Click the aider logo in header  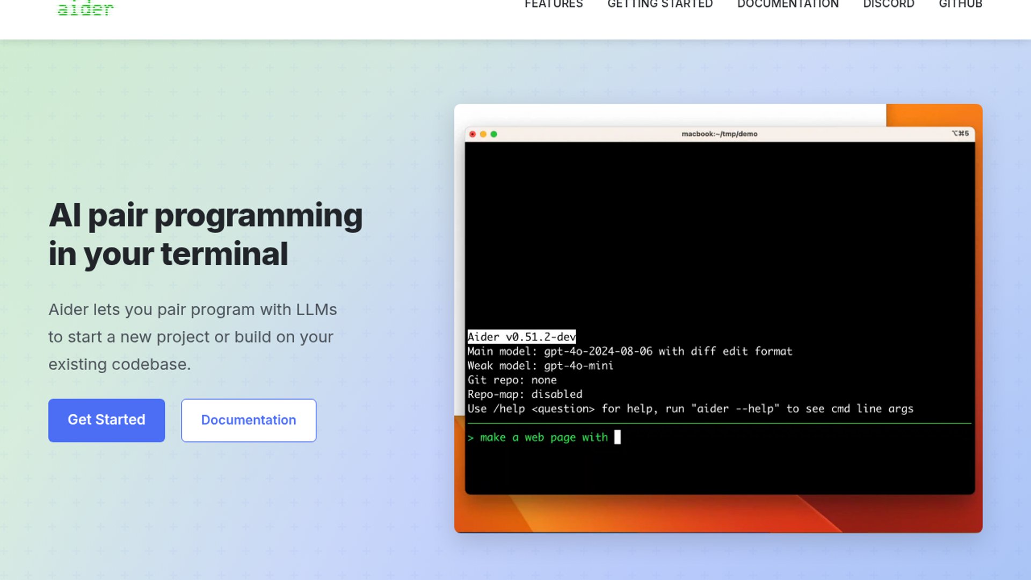85,9
